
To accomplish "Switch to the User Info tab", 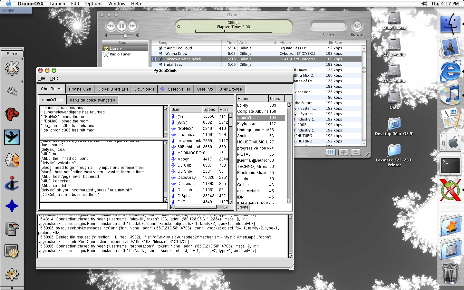I will tap(205, 89).
